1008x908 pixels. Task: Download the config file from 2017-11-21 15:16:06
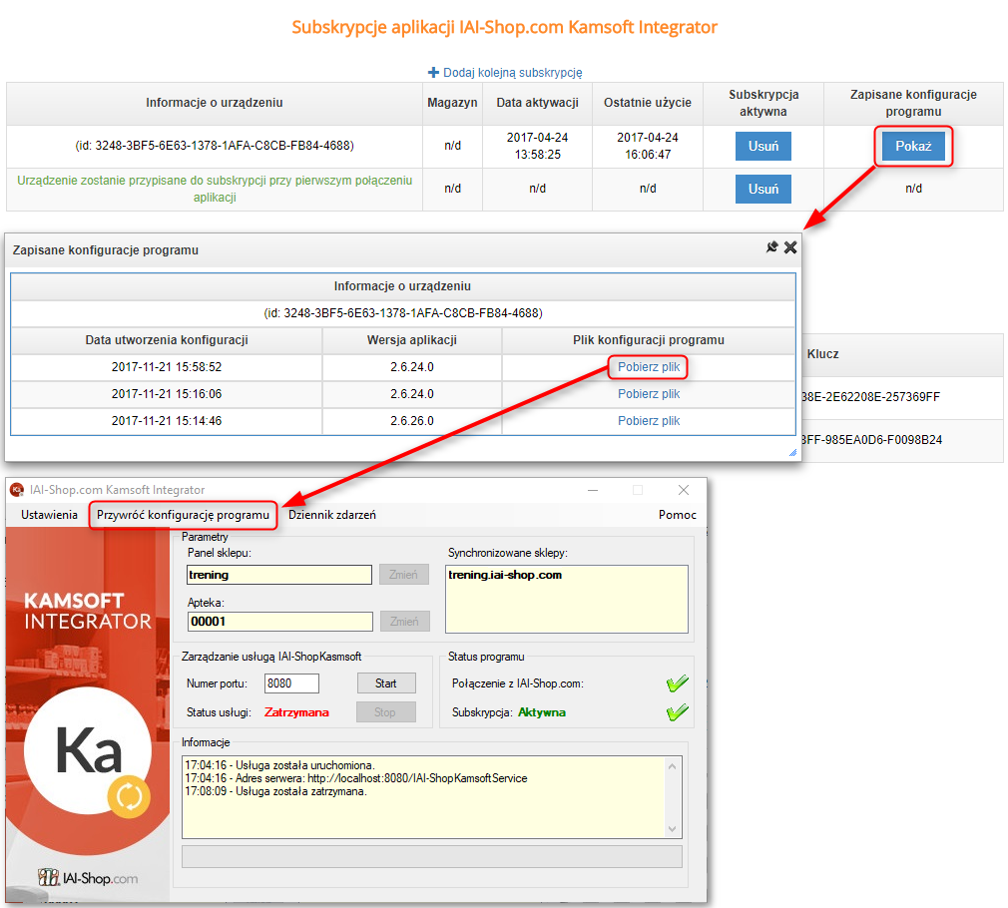click(649, 394)
